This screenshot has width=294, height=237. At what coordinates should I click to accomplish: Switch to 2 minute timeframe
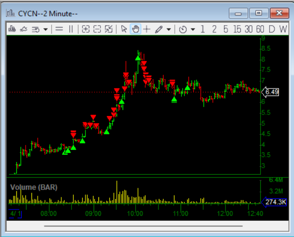click(214, 29)
